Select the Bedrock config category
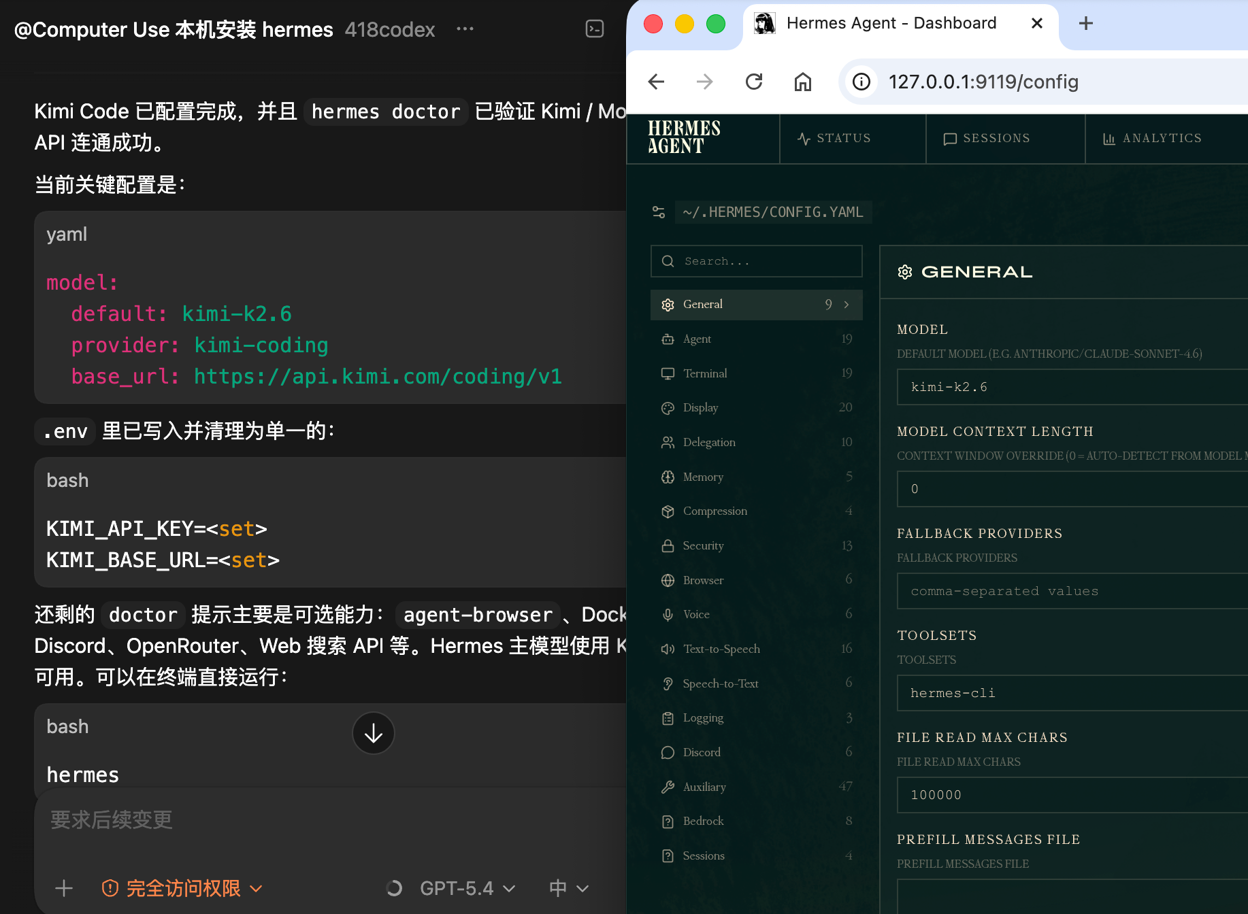Image resolution: width=1248 pixels, height=914 pixels. click(x=757, y=821)
